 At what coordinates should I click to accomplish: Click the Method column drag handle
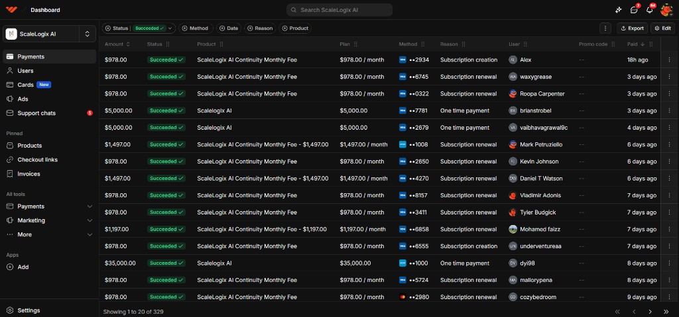(x=423, y=44)
